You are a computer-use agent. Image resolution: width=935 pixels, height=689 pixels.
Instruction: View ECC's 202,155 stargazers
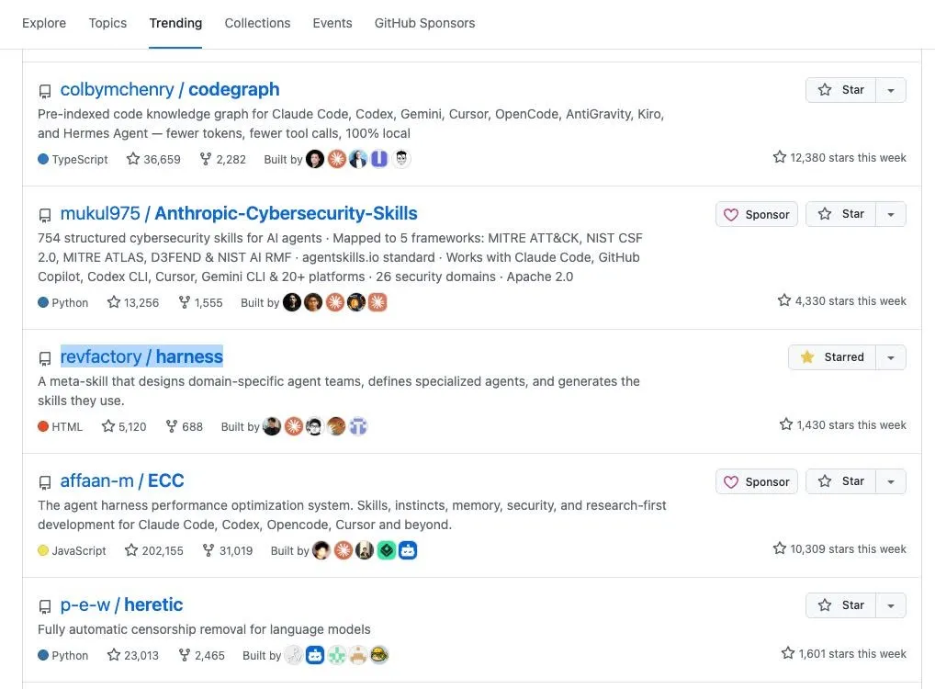154,550
